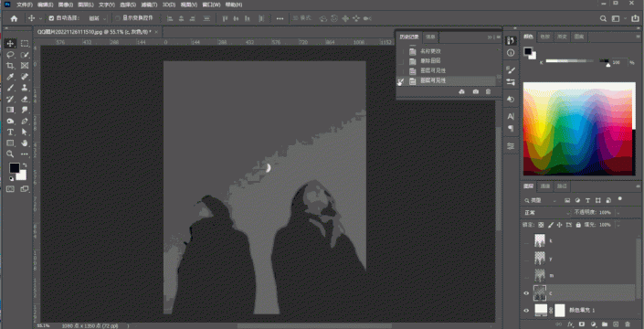The image size is (644, 329).
Task: Select the Lasso tool
Action: click(x=10, y=55)
